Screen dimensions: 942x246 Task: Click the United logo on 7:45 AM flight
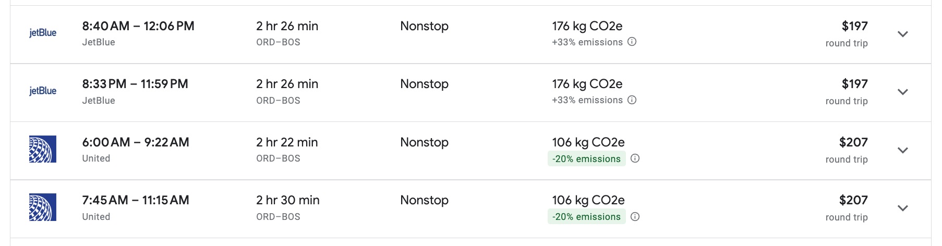[43, 207]
